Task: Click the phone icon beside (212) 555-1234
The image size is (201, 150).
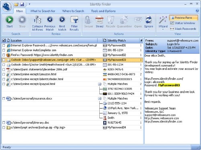Action: tap(105, 103)
